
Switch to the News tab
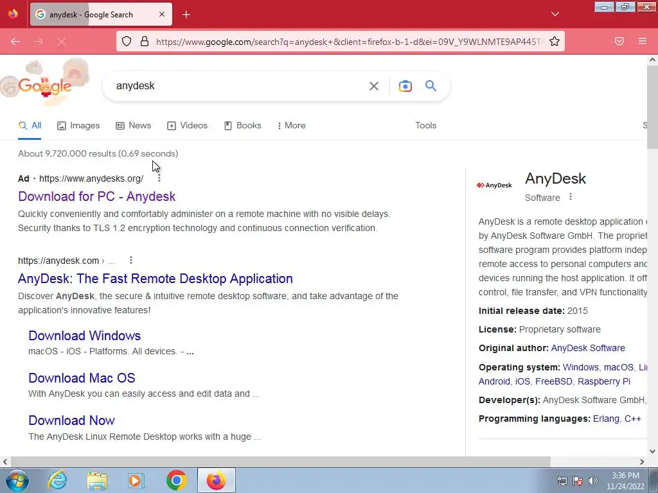pos(133,126)
